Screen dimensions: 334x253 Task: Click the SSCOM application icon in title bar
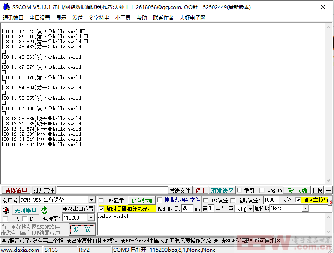click(7, 7)
